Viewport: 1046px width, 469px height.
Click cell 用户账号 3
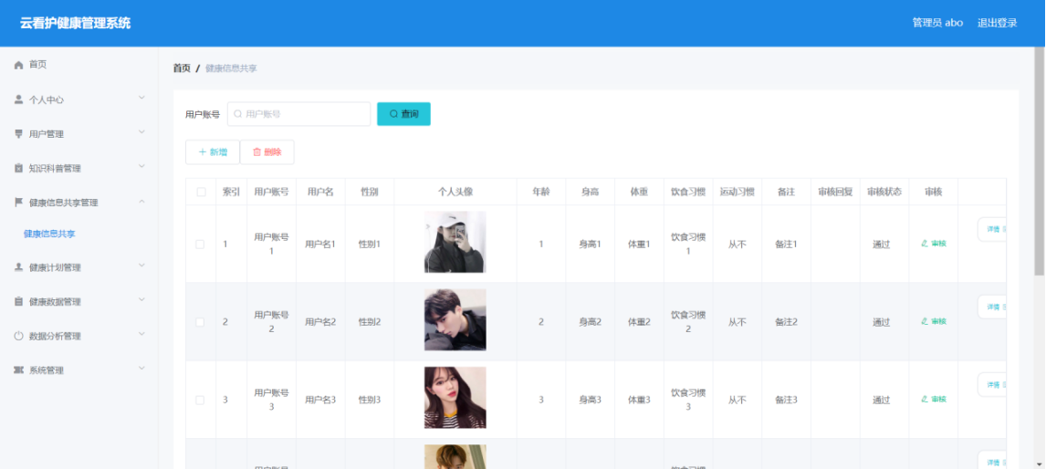pos(271,399)
